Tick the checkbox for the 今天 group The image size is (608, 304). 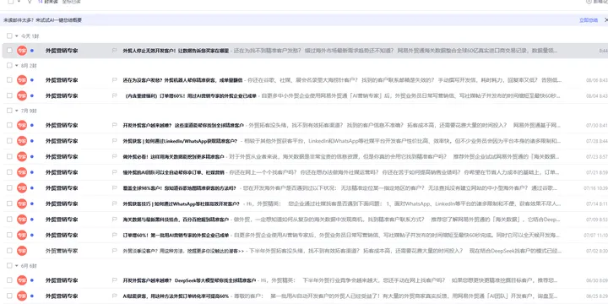point(9,35)
